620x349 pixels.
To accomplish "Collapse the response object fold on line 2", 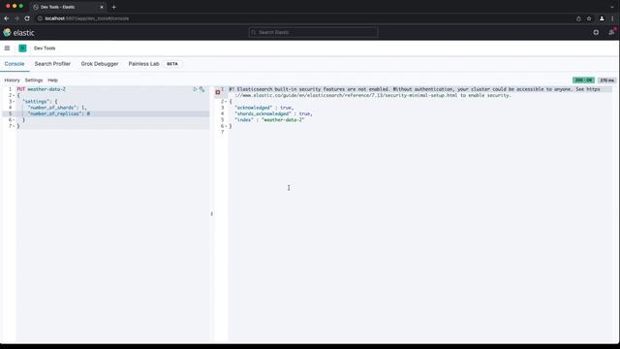I will pos(226,102).
